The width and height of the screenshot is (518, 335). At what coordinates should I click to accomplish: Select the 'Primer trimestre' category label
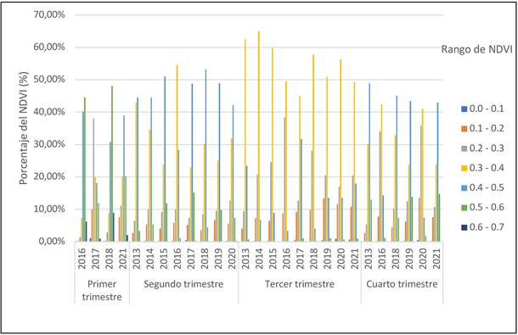click(x=102, y=290)
